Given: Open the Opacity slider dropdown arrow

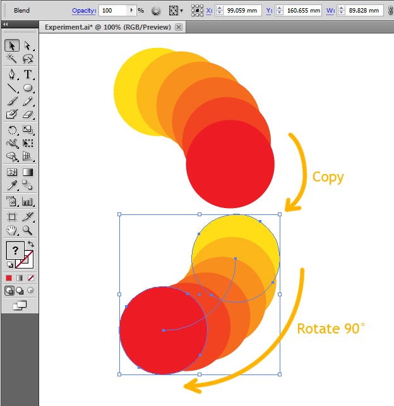Looking at the screenshot, I should click(x=131, y=11).
